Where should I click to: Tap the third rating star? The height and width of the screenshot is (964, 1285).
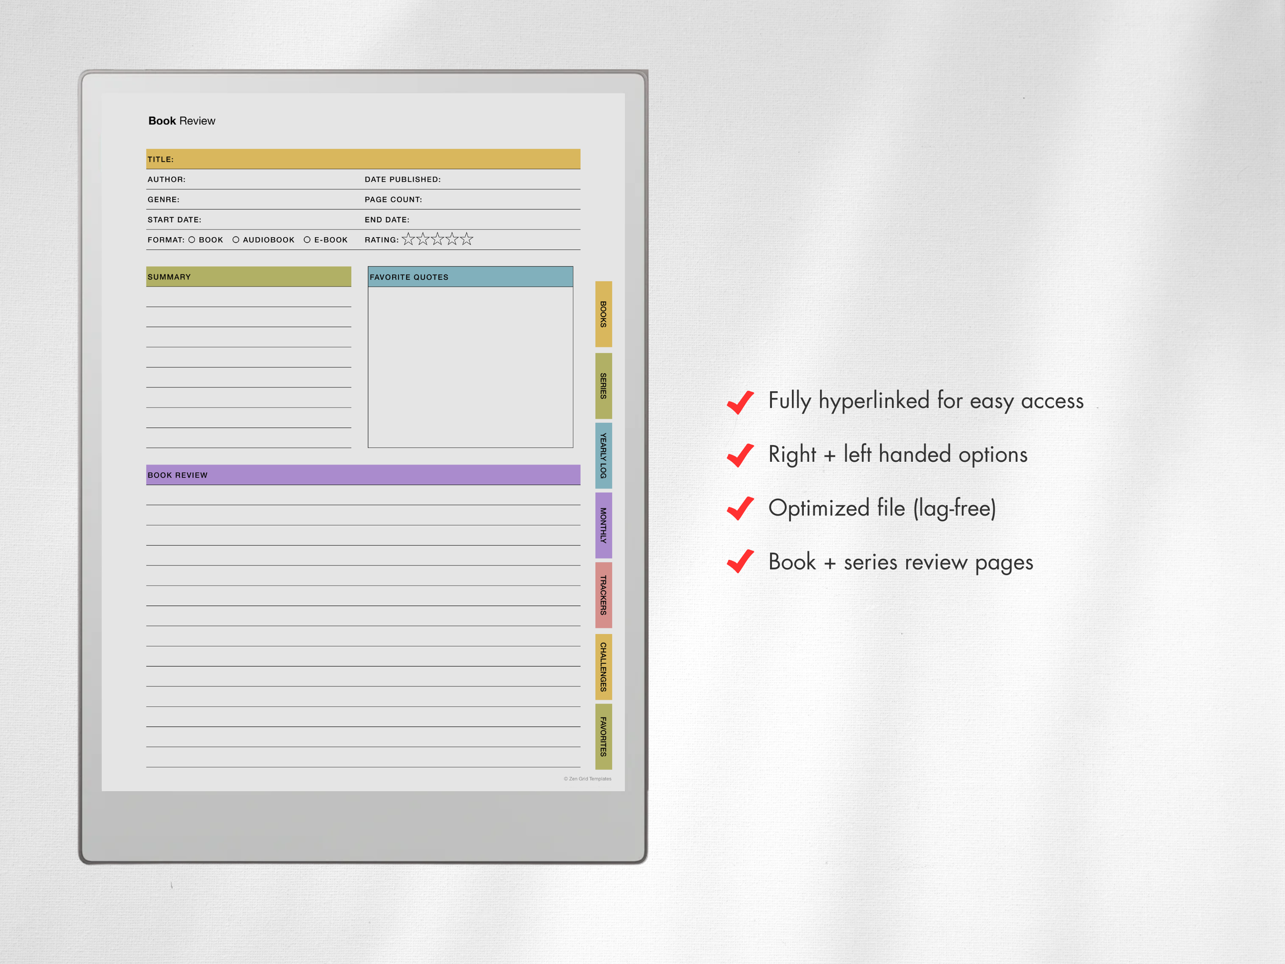[437, 239]
